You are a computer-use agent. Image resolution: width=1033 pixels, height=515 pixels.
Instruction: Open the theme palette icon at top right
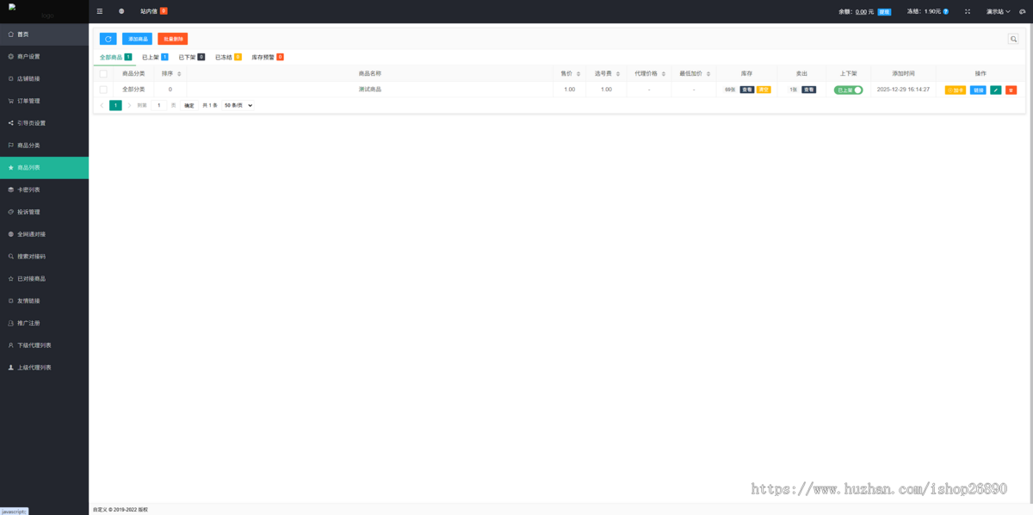pyautogui.click(x=1023, y=11)
